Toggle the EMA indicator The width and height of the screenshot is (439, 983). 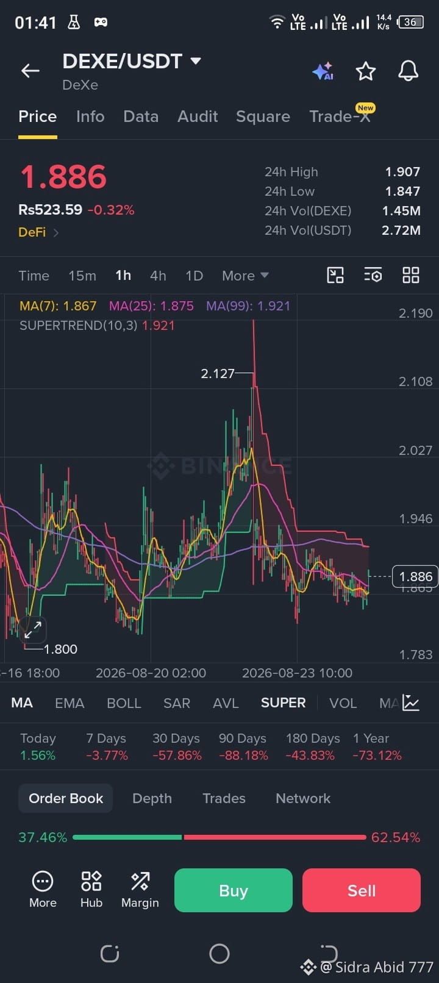(70, 703)
